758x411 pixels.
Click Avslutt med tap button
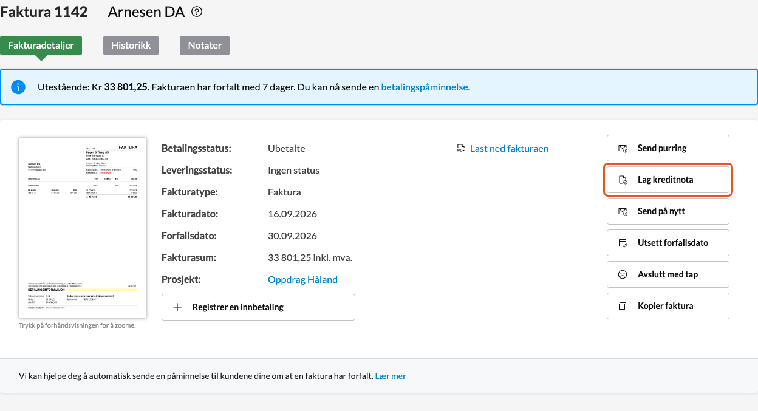(x=668, y=274)
